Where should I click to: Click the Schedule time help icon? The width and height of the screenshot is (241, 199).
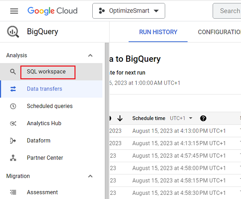tap(203, 118)
